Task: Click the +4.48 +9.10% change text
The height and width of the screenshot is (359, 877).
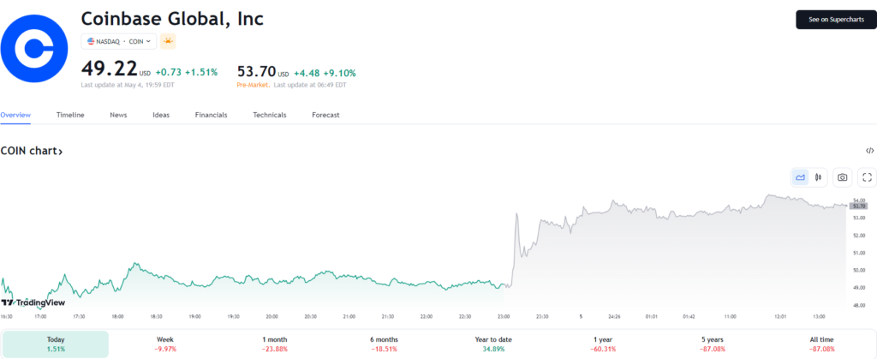Action: point(325,73)
